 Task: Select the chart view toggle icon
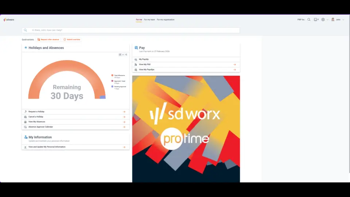click(120, 55)
